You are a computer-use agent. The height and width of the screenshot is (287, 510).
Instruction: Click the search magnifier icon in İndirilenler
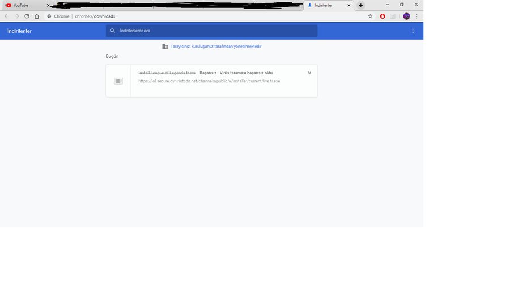click(113, 31)
